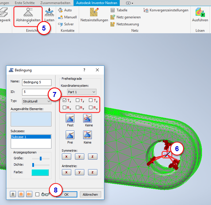211x205 pixels.
Task: Expand the Abhängigkeiten dropdown arrow
Action: pyautogui.click(x=28, y=24)
